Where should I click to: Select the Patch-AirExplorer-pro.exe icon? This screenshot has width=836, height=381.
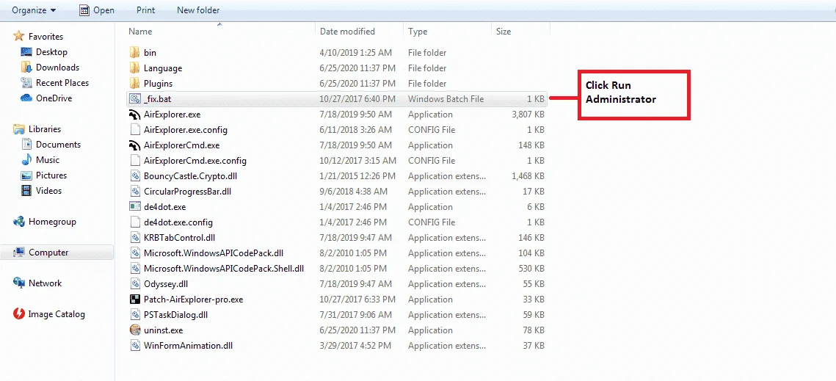(134, 300)
